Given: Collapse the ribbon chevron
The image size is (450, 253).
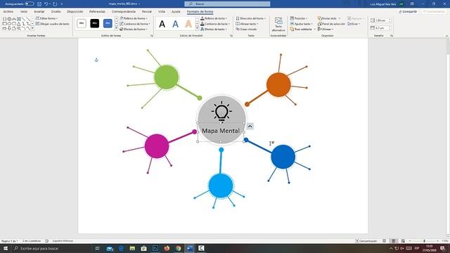Looking at the screenshot, I should tap(446, 36).
